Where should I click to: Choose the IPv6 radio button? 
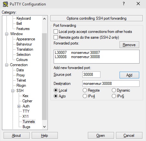pos(114,96)
